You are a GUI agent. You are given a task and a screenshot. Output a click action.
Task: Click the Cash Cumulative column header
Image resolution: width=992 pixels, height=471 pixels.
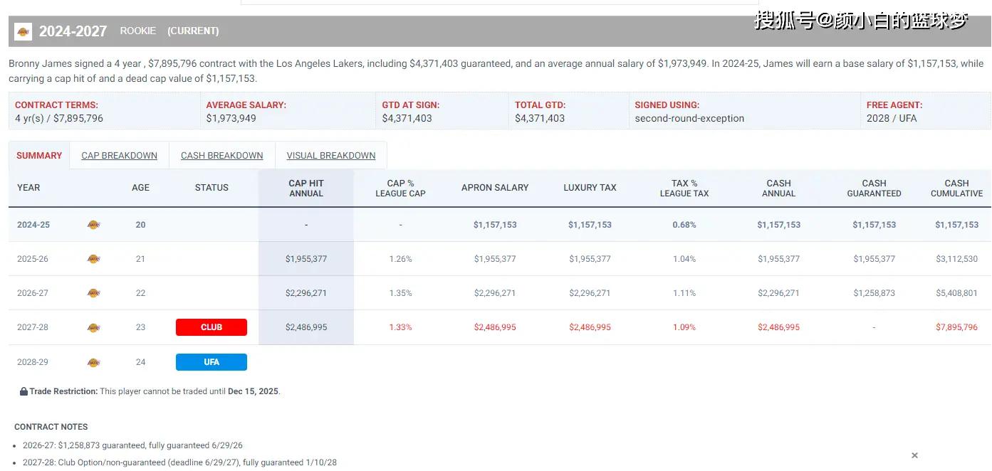pyautogui.click(x=956, y=188)
